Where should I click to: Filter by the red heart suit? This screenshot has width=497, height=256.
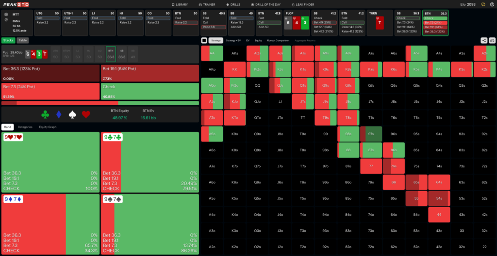click(x=86, y=114)
